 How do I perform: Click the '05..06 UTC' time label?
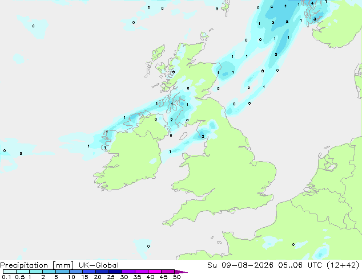(x=300, y=265)
